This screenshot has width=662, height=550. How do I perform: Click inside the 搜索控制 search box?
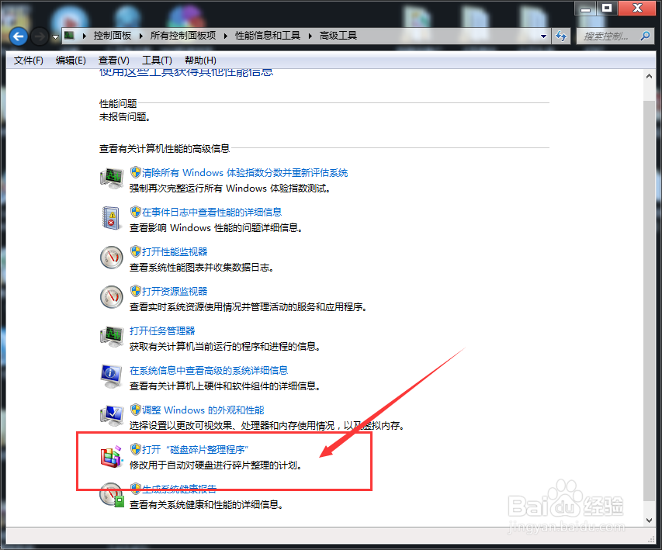[613, 36]
